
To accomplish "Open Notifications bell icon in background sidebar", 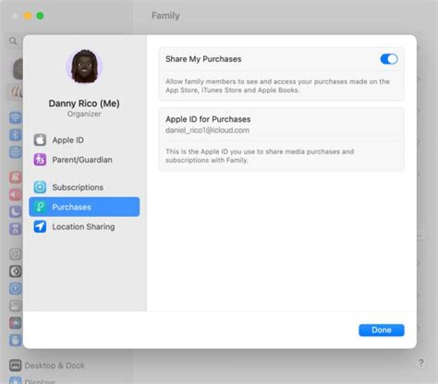I will click(x=15, y=177).
